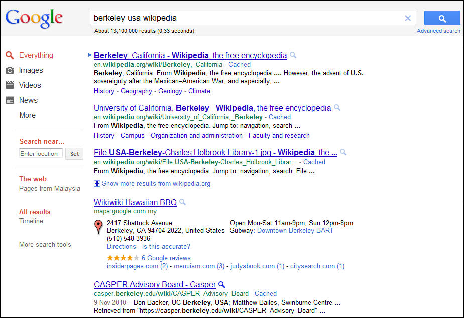The height and width of the screenshot is (318, 464).
Task: Open Advanced search link
Action: click(438, 31)
